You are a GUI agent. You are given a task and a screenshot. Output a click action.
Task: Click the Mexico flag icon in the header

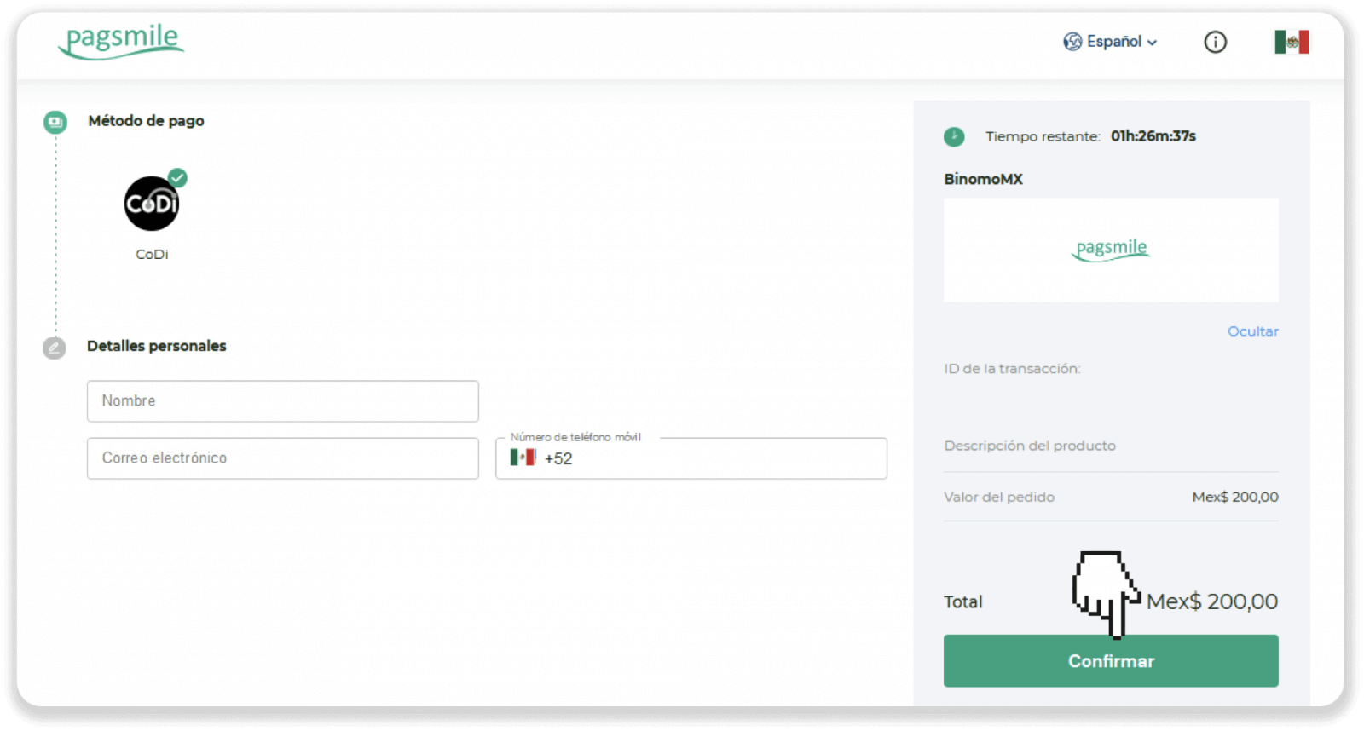click(1292, 42)
